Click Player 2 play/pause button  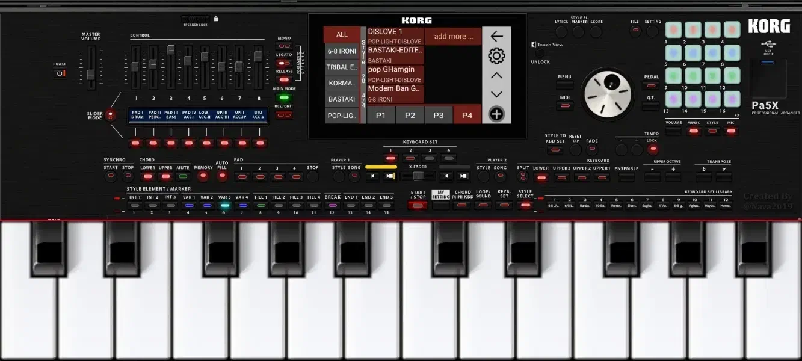463,176
